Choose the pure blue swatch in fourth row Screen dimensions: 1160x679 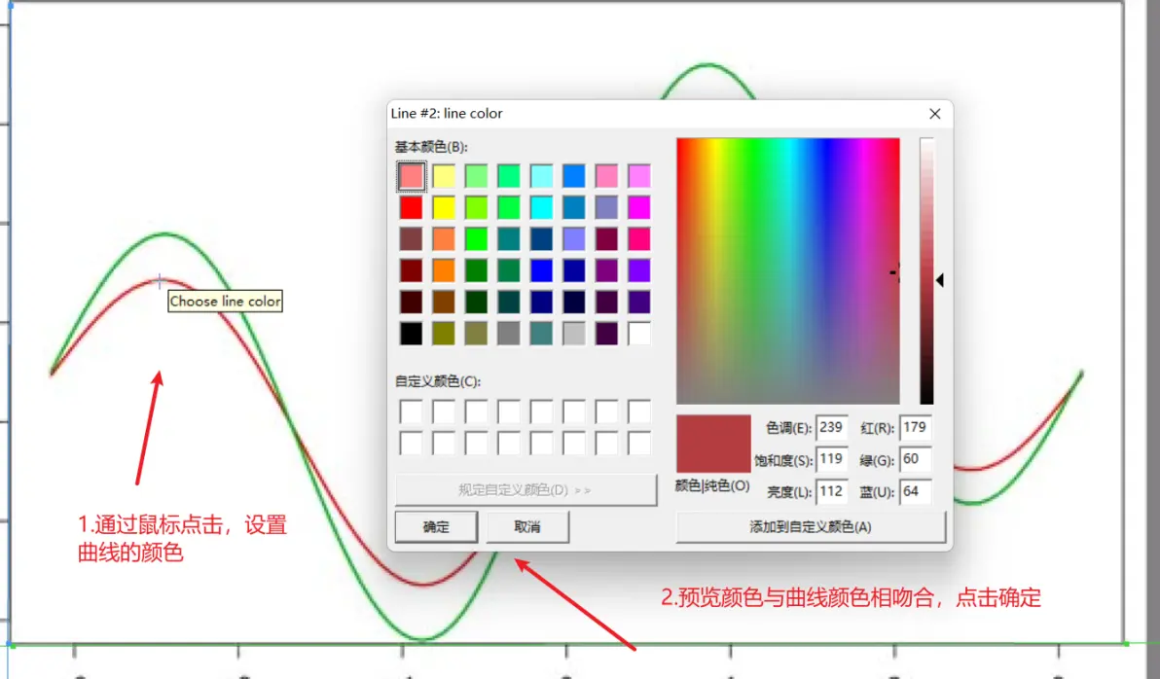(541, 270)
